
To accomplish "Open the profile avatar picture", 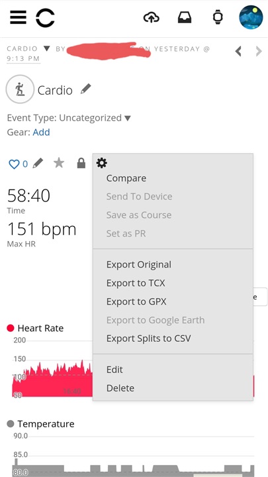I will pyautogui.click(x=251, y=17).
